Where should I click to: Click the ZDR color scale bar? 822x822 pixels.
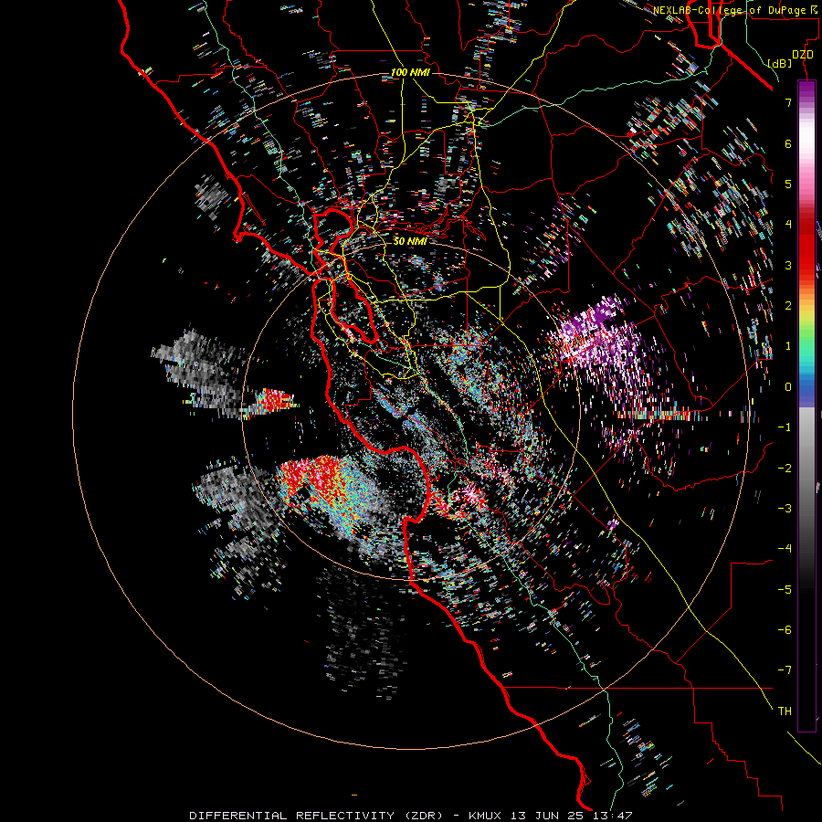click(x=806, y=406)
